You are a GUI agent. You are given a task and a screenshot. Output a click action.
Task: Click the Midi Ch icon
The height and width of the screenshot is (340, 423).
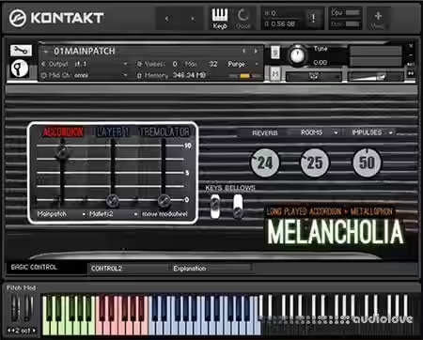pos(43,75)
